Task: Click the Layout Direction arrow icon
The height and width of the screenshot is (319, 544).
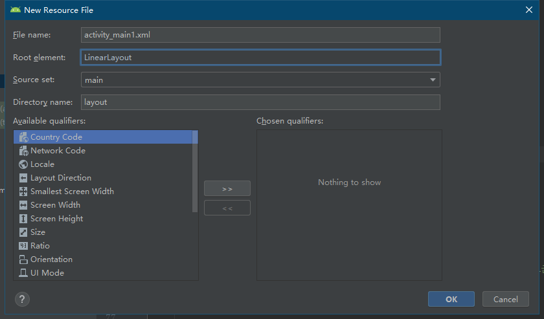Action: (23, 178)
